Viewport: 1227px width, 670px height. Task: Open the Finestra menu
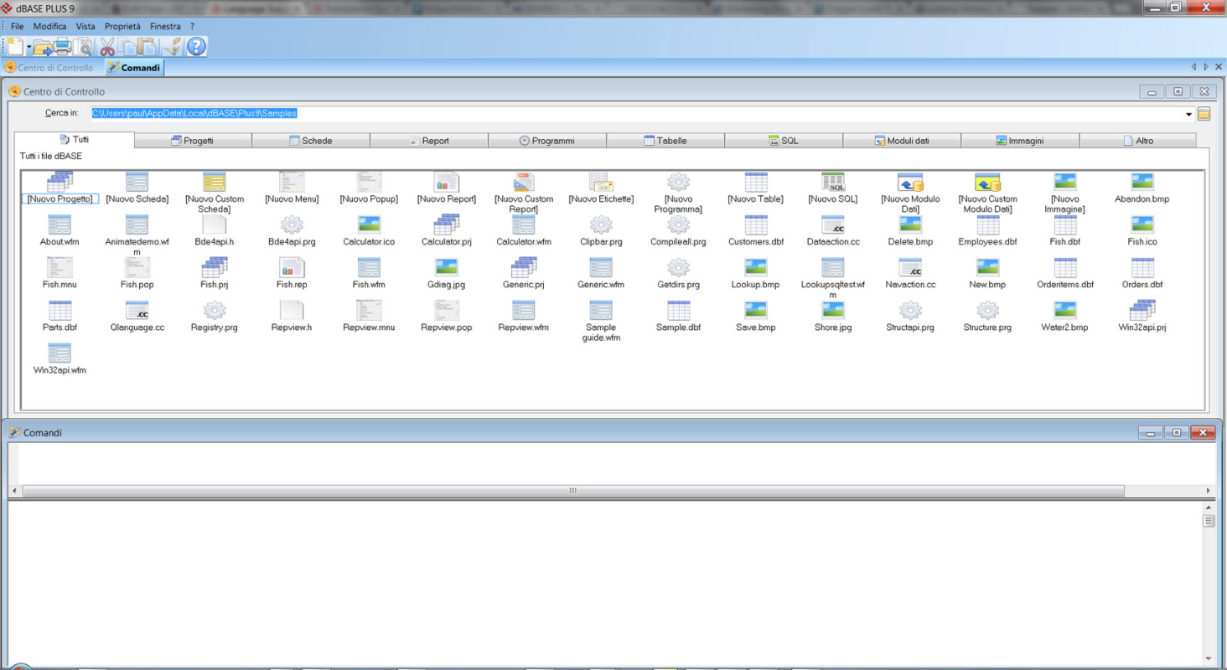165,26
